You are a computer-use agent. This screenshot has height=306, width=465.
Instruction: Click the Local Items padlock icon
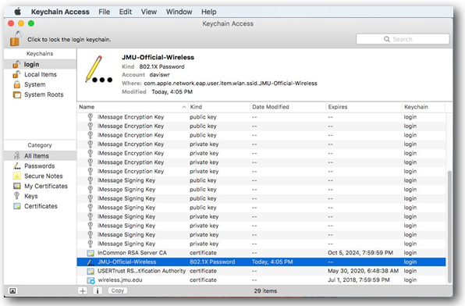16,74
